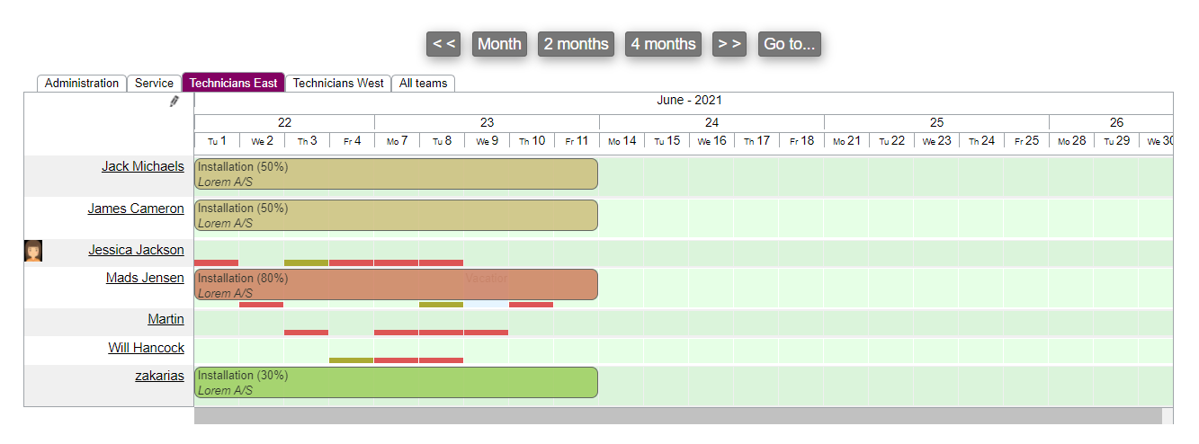
Task: Open James Cameron's profile link
Action: point(136,209)
